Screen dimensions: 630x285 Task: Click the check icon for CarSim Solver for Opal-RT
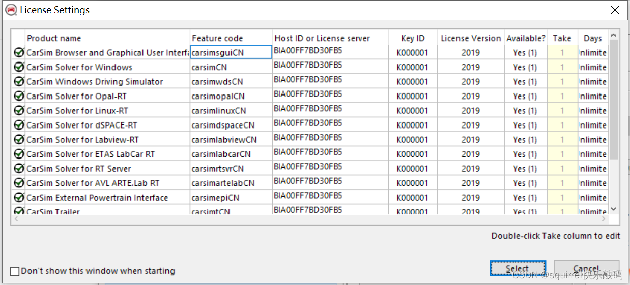tap(19, 96)
